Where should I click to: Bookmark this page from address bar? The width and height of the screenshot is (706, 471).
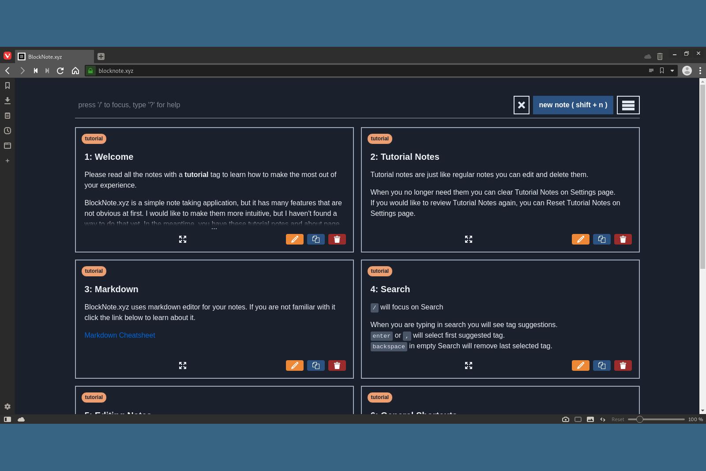[x=662, y=71]
